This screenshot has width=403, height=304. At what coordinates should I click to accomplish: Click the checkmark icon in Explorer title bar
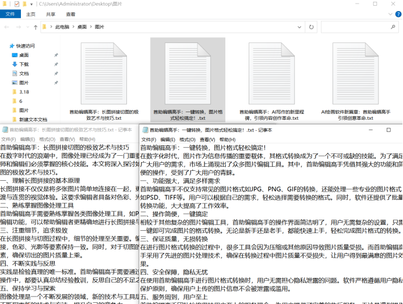17,4
